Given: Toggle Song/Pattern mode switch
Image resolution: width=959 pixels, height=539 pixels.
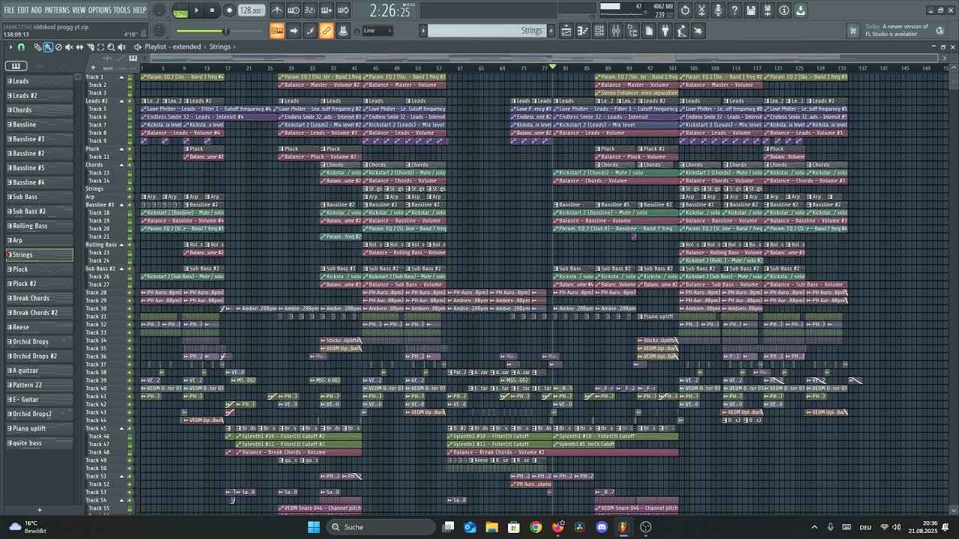Looking at the screenshot, I should [180, 10].
